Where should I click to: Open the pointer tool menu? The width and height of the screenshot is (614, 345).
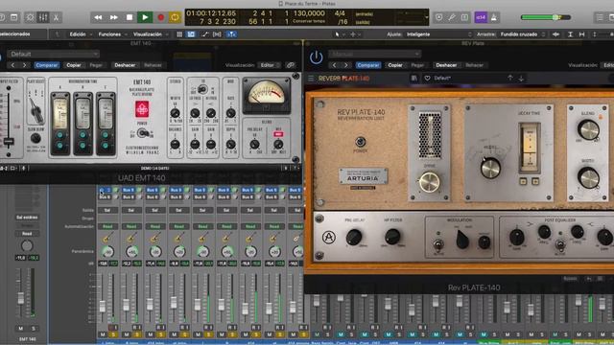pos(339,34)
